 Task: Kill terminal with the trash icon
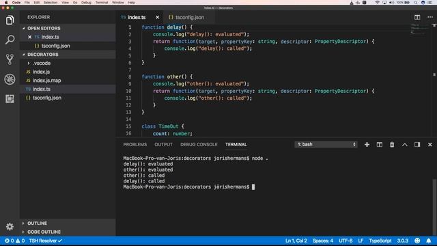pyautogui.click(x=392, y=144)
